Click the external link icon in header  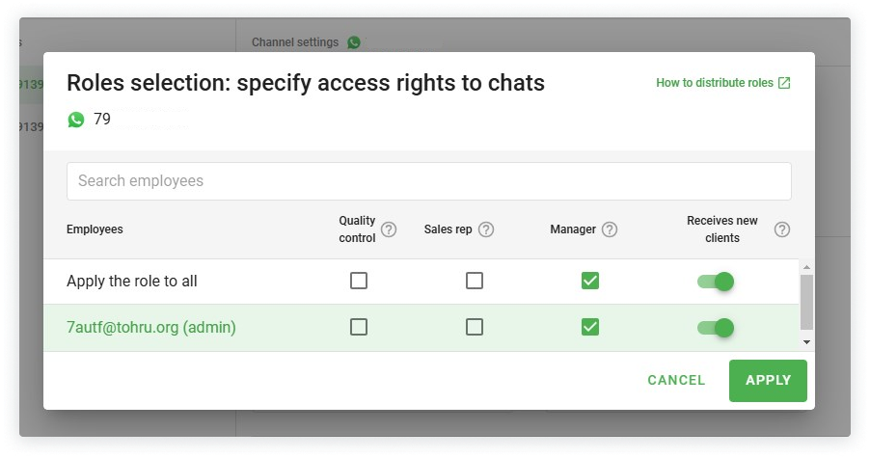pos(784,83)
